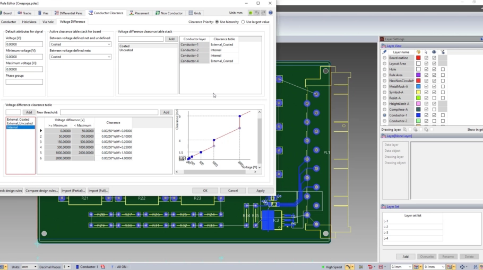Screen dimensions: 483x270
Task: Click the eye visibility column header icon
Action: 434,52
